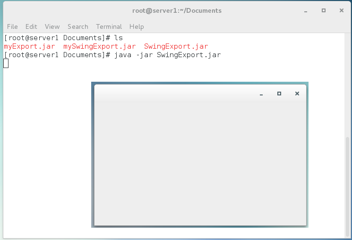Click the terminal vertical scrollbar
This screenshot has width=352, height=240.
[347, 186]
